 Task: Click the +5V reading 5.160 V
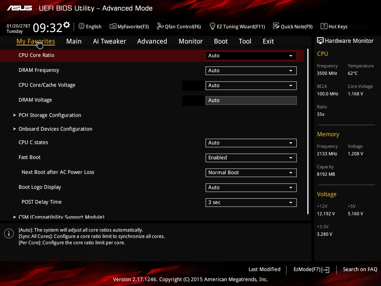coord(355,214)
